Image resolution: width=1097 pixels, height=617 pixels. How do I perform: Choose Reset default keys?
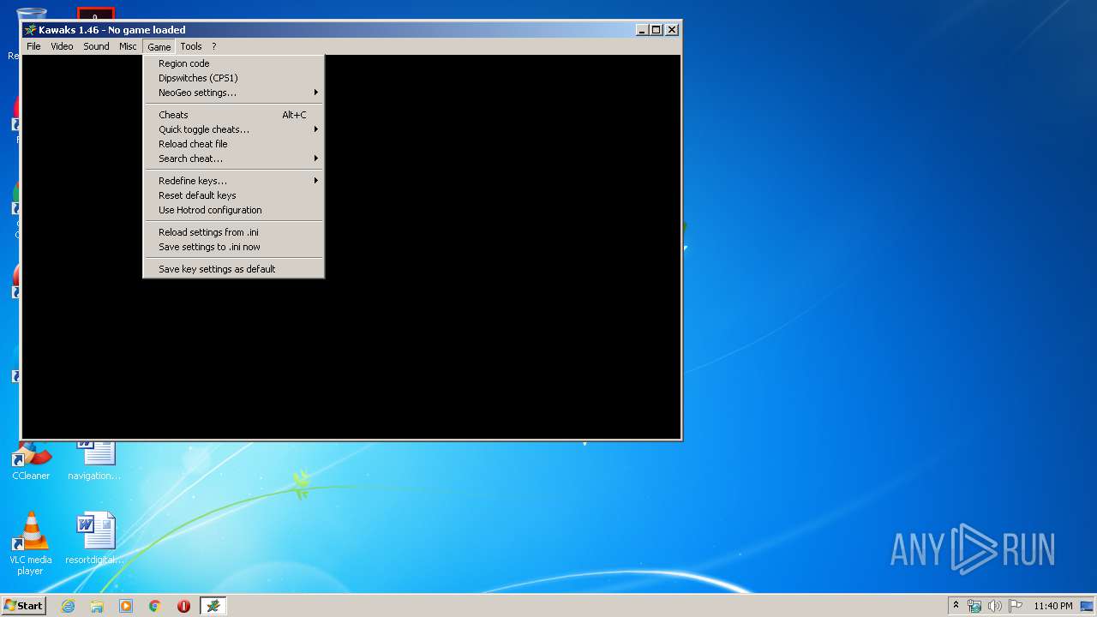click(233, 195)
